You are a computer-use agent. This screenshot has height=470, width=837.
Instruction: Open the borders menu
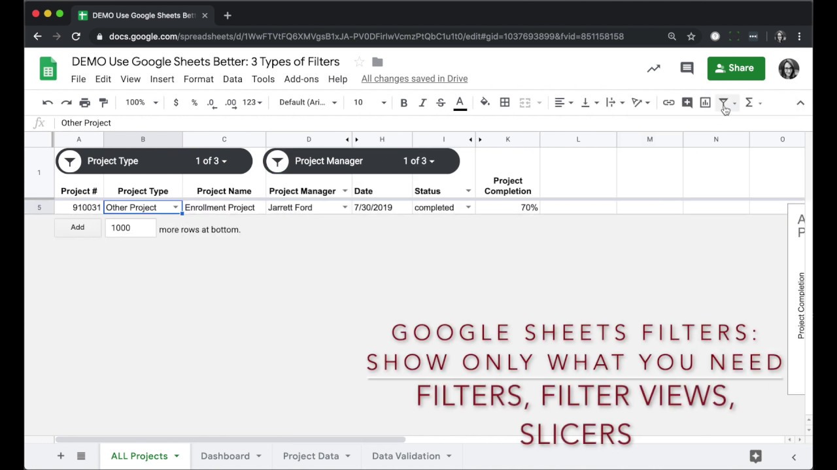505,102
